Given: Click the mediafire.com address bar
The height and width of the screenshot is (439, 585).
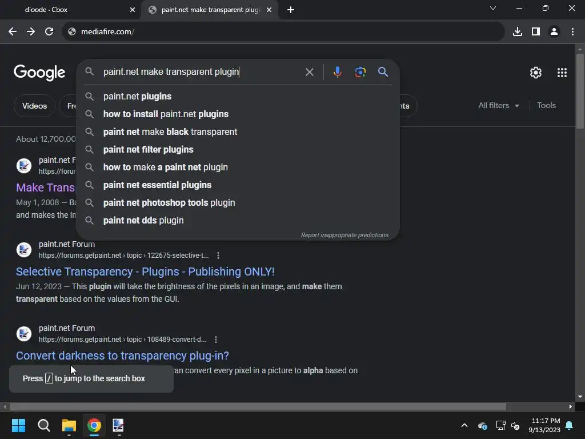Looking at the screenshot, I should pyautogui.click(x=283, y=32).
